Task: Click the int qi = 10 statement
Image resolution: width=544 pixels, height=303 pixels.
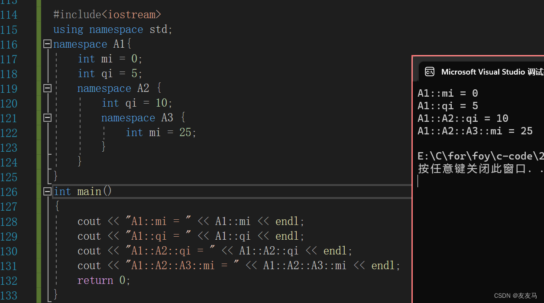Action: (136, 103)
